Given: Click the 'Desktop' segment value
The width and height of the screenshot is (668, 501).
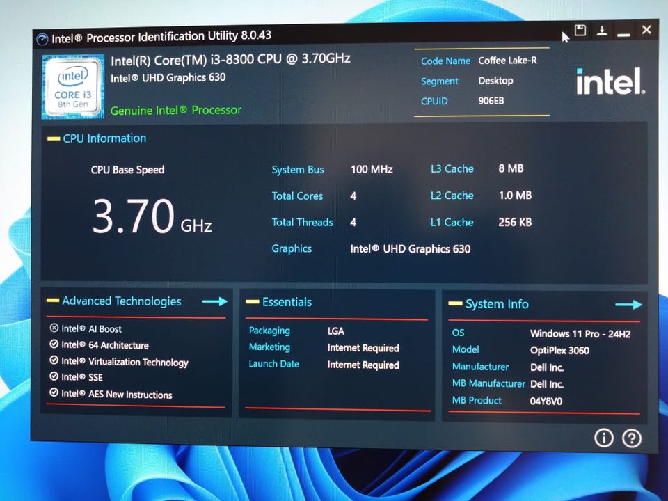Looking at the screenshot, I should [x=495, y=81].
